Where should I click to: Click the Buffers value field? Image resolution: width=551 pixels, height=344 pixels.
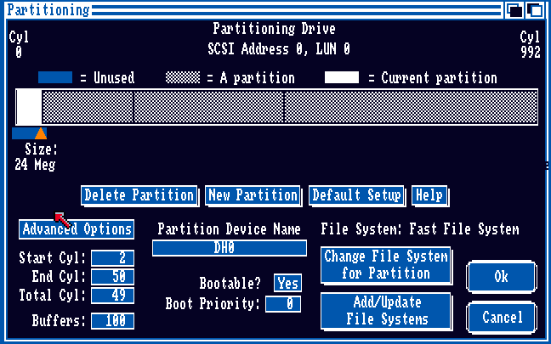pos(112,321)
